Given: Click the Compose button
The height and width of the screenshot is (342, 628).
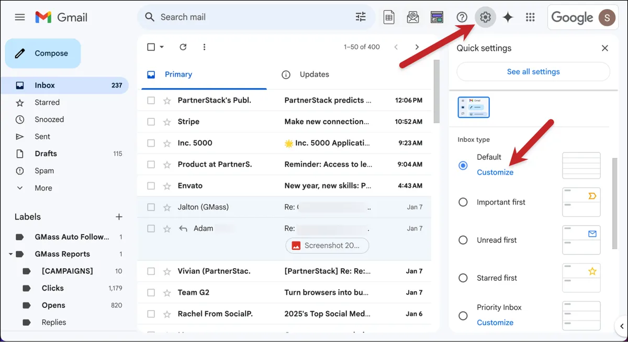Looking at the screenshot, I should 43,53.
